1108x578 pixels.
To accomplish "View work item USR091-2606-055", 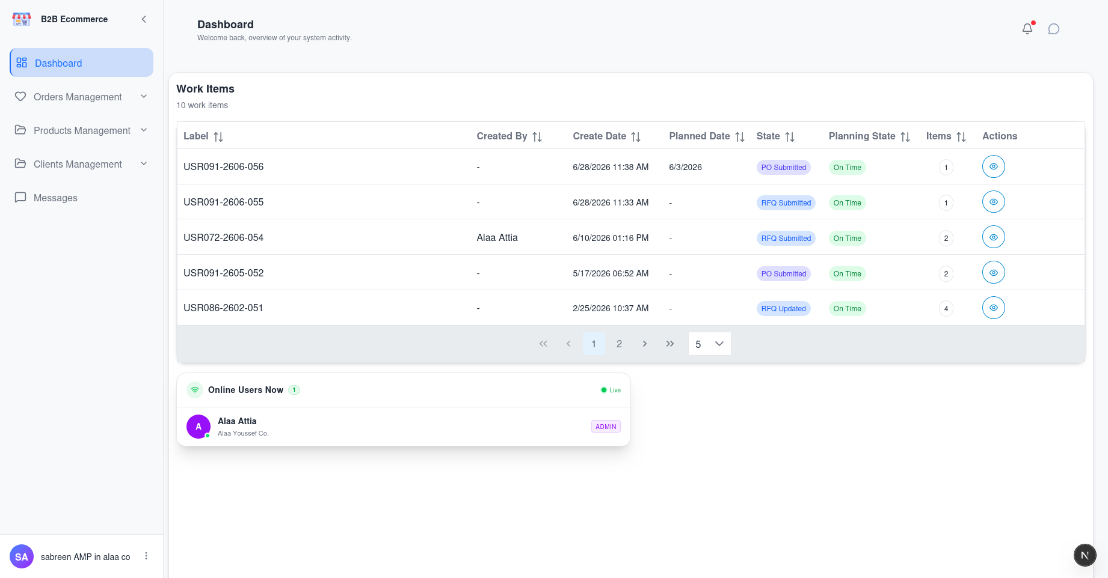I will [x=994, y=202].
